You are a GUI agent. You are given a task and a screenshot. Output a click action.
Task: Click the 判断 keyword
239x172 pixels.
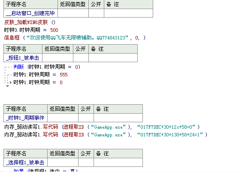[x=18, y=67]
